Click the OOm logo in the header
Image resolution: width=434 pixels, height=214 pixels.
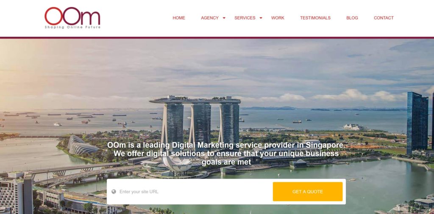point(72,18)
